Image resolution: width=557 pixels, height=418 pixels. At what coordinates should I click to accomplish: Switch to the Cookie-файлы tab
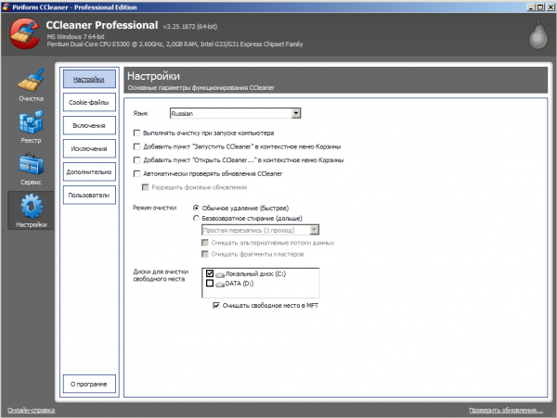click(89, 102)
